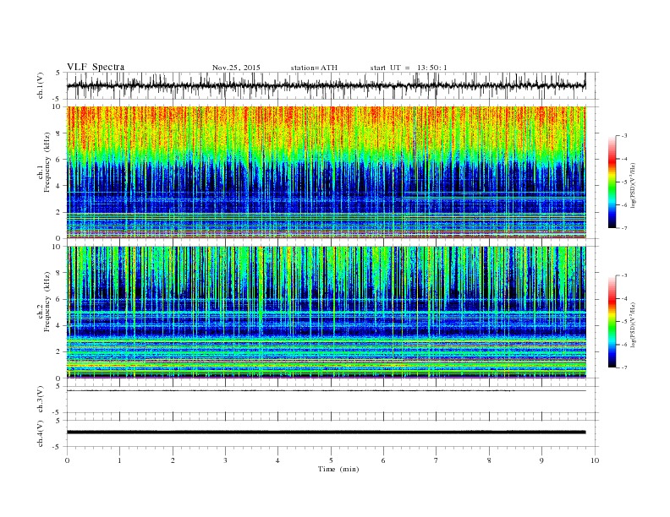Click time-axis tick label "10"
The image size is (670, 517).
(x=595, y=460)
